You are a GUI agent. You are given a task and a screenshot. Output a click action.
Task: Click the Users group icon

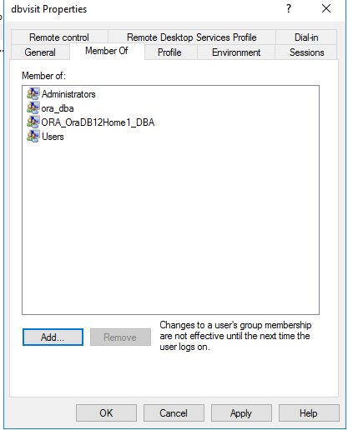33,136
